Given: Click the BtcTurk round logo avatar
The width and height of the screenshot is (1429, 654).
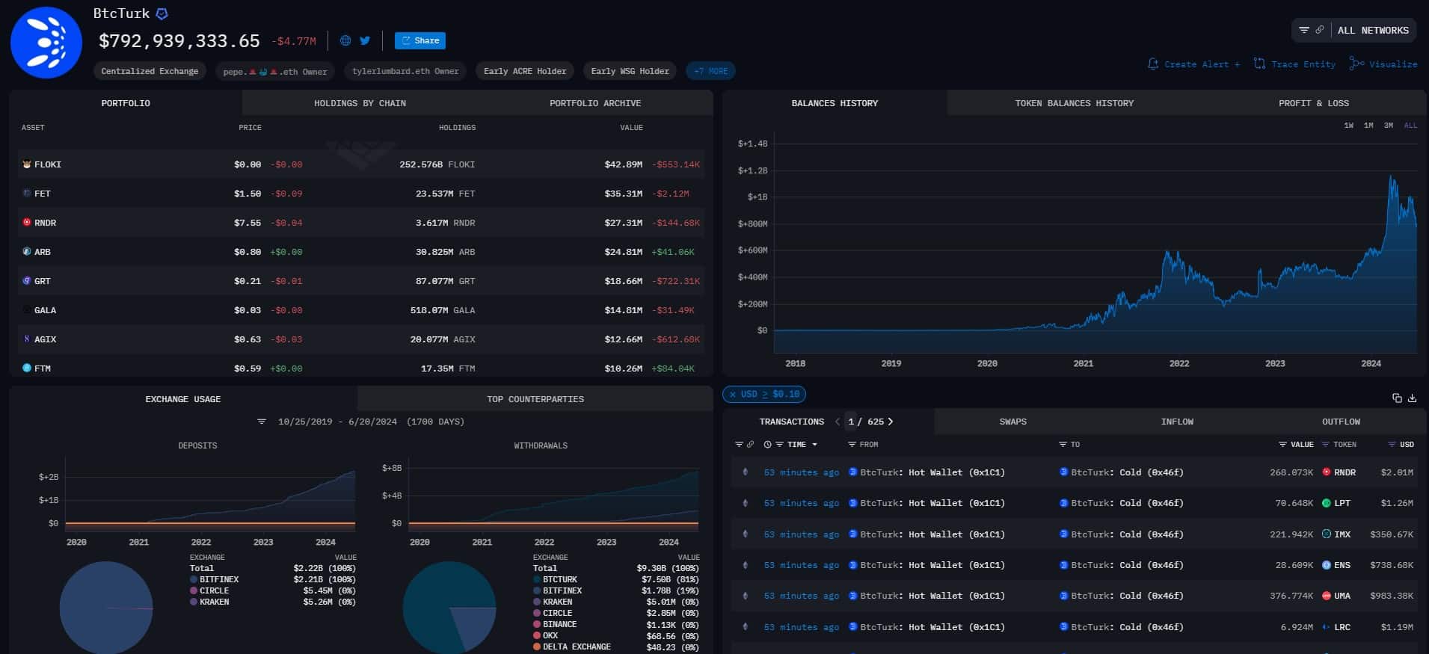Looking at the screenshot, I should 46,43.
